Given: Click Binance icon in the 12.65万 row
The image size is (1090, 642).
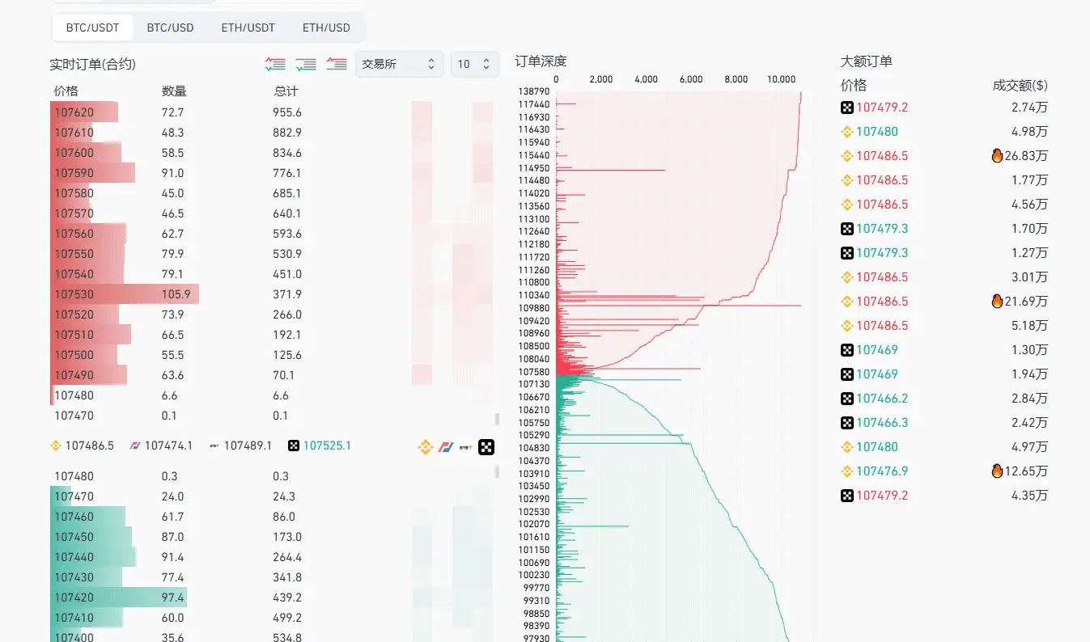Looking at the screenshot, I should 847,471.
